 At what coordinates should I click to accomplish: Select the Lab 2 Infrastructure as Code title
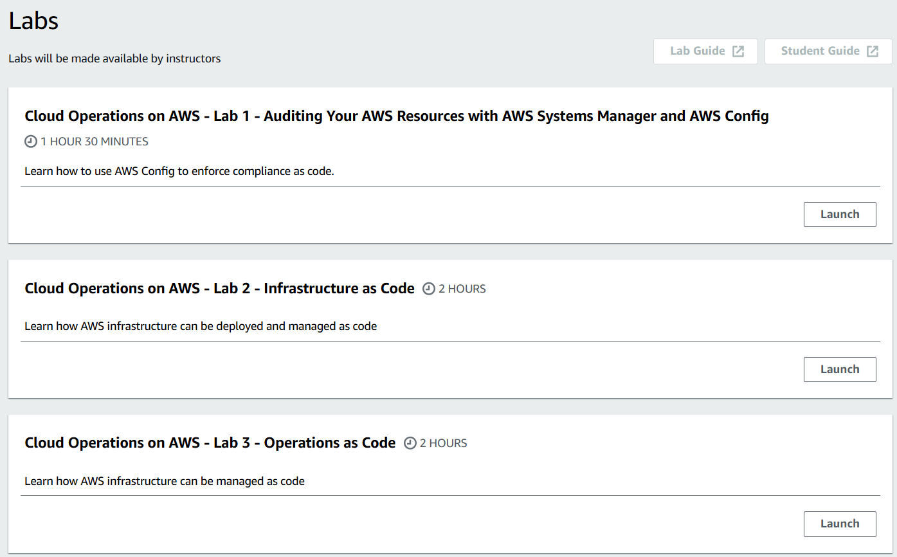pyautogui.click(x=219, y=289)
